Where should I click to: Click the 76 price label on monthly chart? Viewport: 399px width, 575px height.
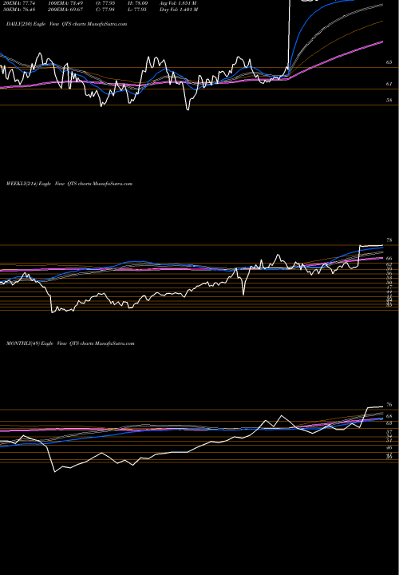(389, 405)
